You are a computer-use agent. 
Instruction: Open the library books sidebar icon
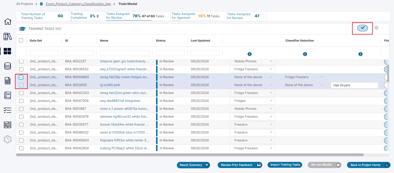tap(8, 37)
